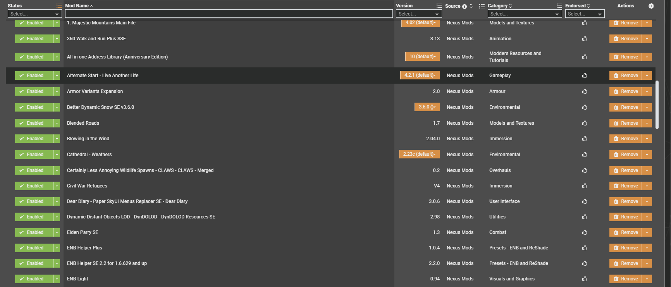The width and height of the screenshot is (671, 287).
Task: Endorse Alternate Start - Live Another Life
Action: [x=584, y=76]
